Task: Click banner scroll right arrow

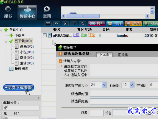Action: [147, 16]
